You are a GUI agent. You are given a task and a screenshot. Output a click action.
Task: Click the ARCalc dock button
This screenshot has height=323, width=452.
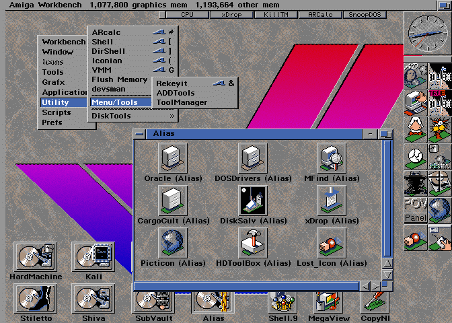[x=321, y=15]
